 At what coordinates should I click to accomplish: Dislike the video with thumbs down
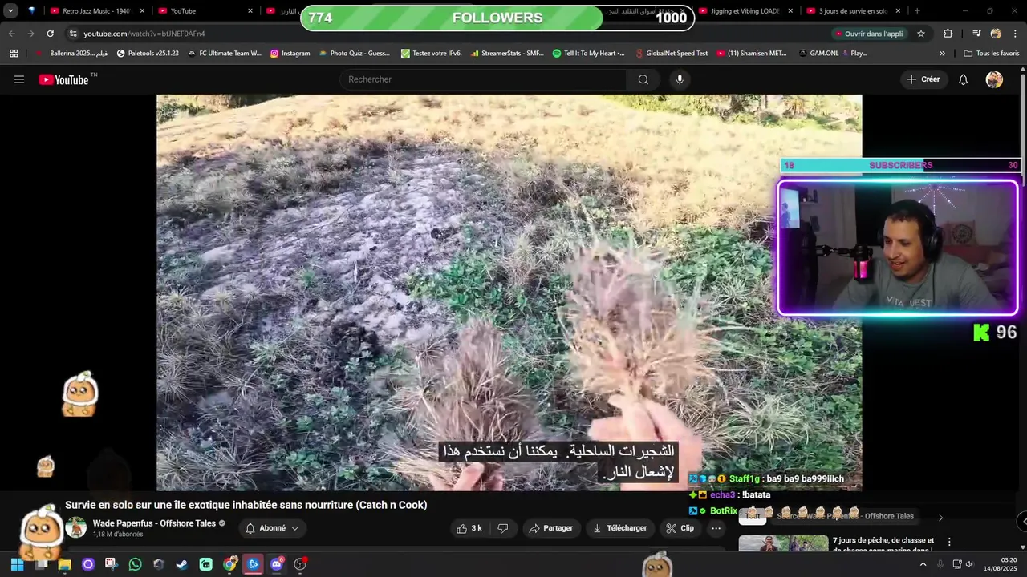point(503,528)
